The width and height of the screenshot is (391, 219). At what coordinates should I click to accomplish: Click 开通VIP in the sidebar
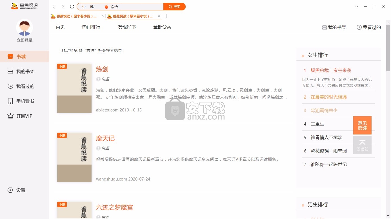(x=25, y=116)
